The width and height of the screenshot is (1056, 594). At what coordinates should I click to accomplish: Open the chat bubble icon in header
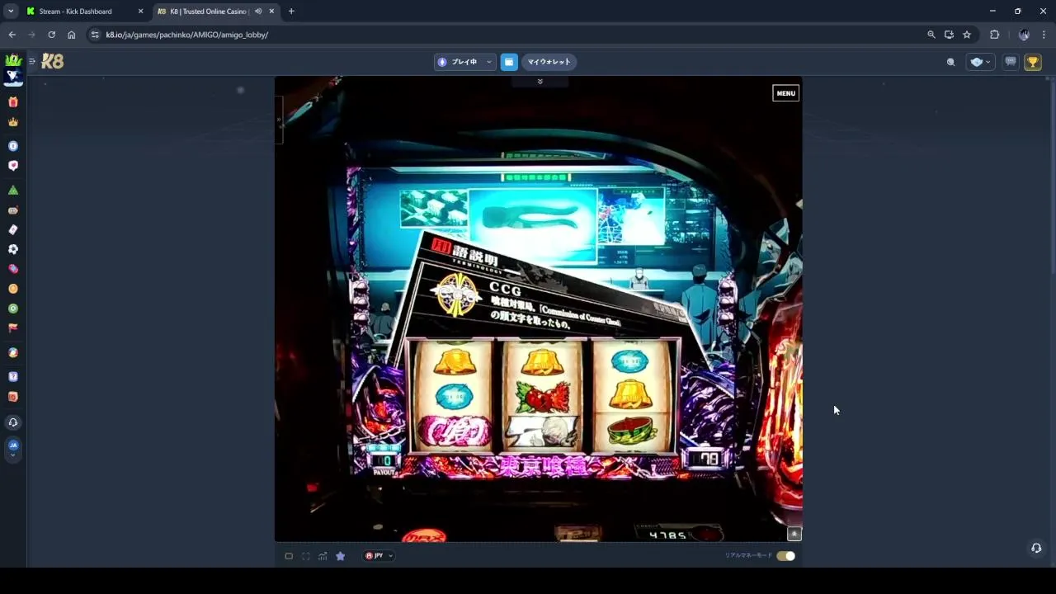pos(1011,62)
